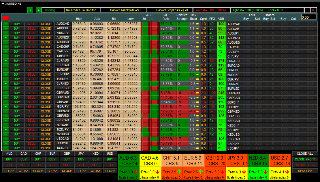The width and height of the screenshot is (320, 182).
Task: Click the AUDNZD pair label
Action: click(x=63, y=37)
